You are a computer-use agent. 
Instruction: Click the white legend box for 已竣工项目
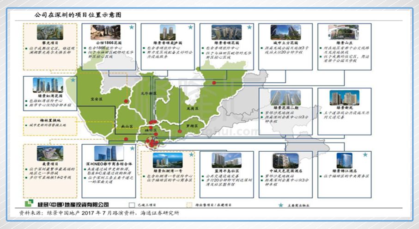tap(132, 205)
